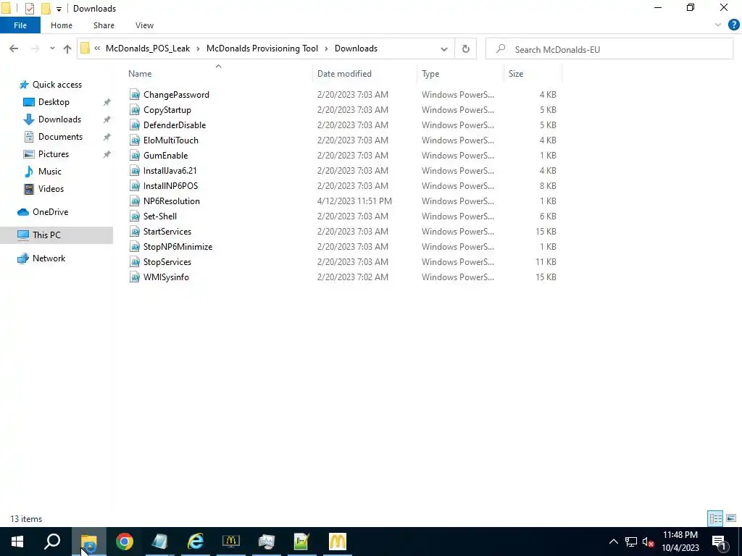Open the network status tray icon

point(631,542)
